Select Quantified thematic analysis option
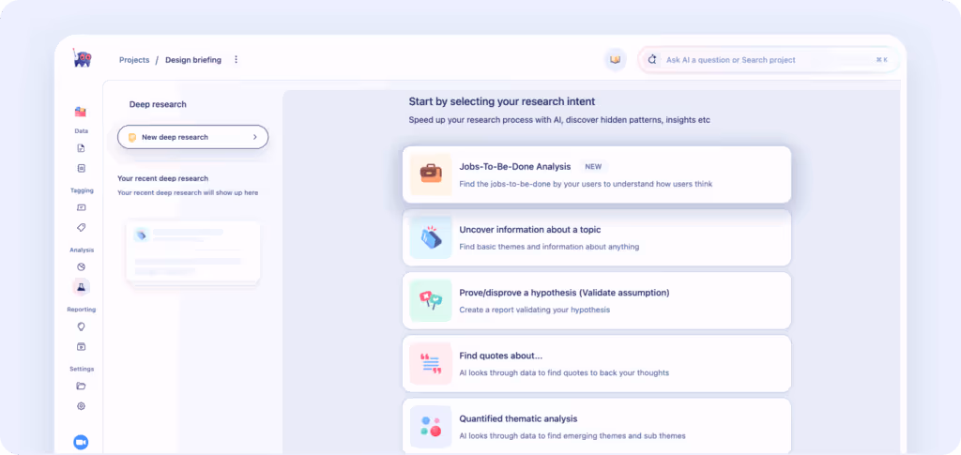 (596, 426)
